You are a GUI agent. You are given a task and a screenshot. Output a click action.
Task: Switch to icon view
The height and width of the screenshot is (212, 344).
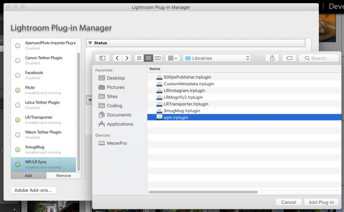pos(139,58)
